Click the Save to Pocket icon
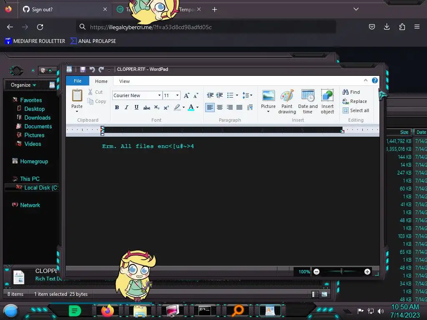This screenshot has width=427, height=320. coord(372,27)
